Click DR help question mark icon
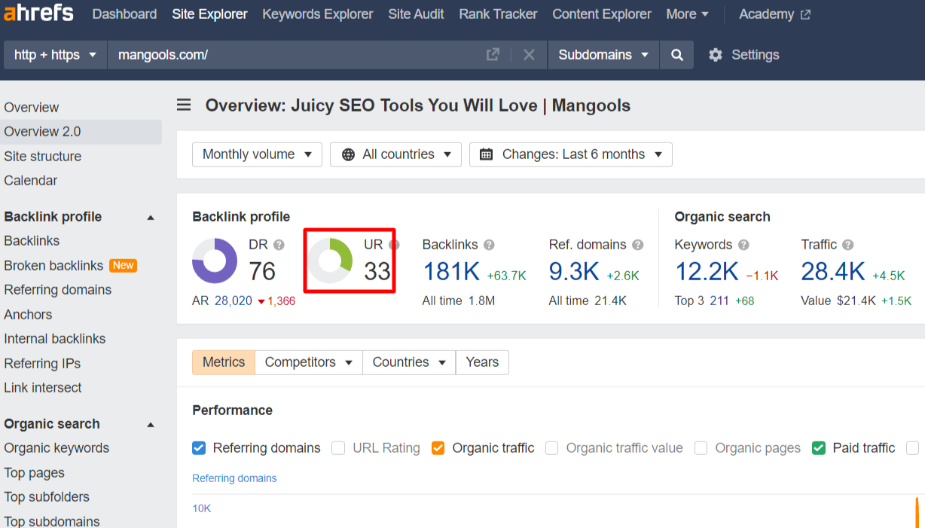This screenshot has width=925, height=528. click(x=279, y=245)
